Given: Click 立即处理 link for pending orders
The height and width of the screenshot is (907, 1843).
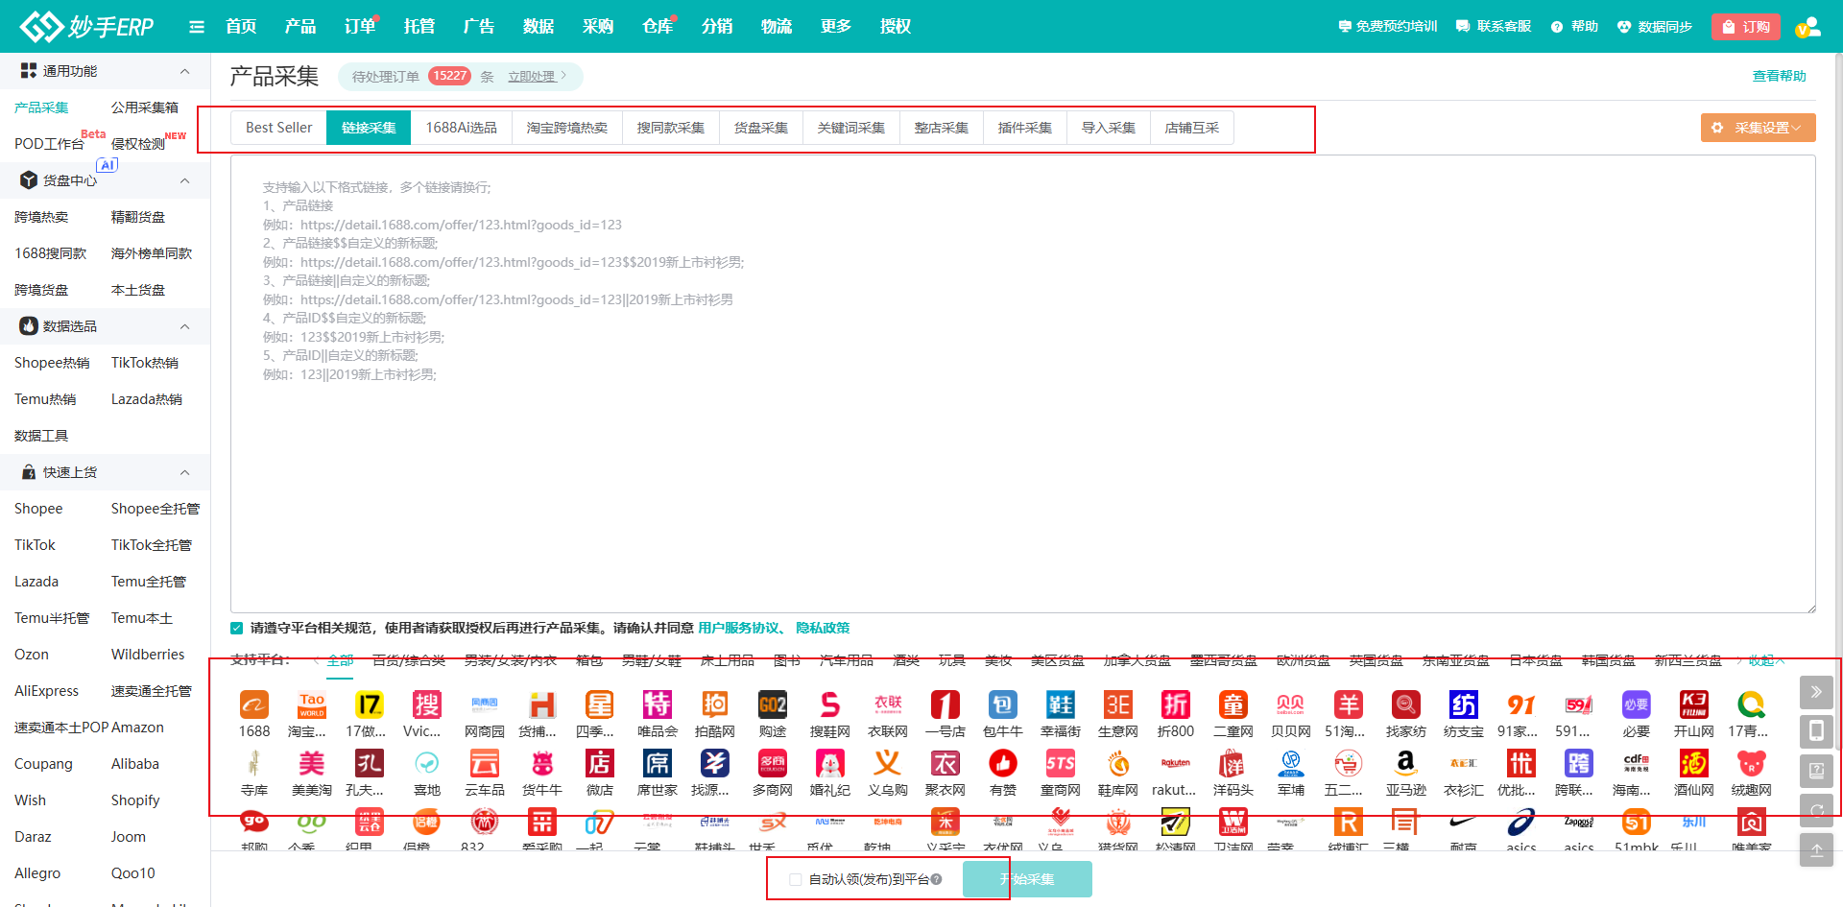Looking at the screenshot, I should coord(532,77).
